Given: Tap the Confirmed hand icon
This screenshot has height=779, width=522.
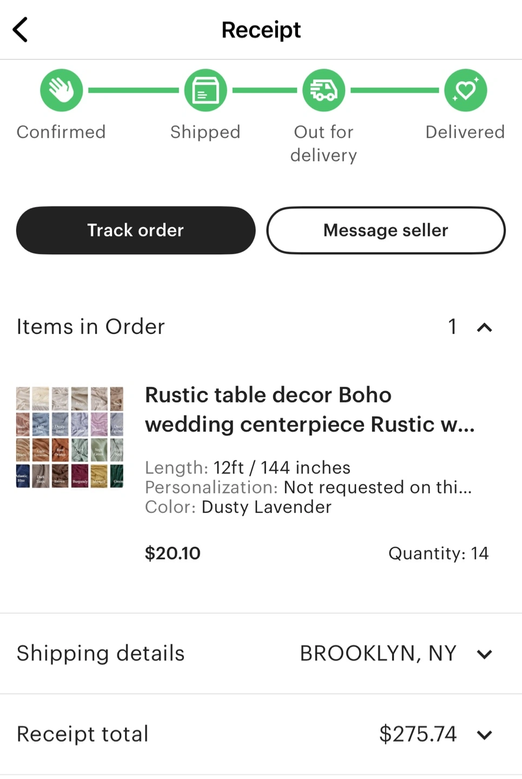Looking at the screenshot, I should (62, 90).
